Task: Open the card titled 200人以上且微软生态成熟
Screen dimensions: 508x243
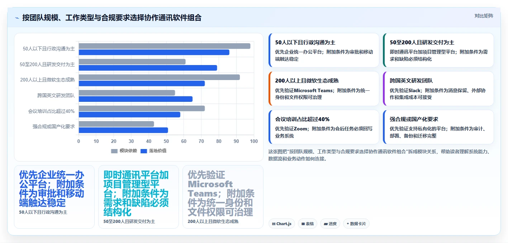Action: pyautogui.click(x=324, y=89)
